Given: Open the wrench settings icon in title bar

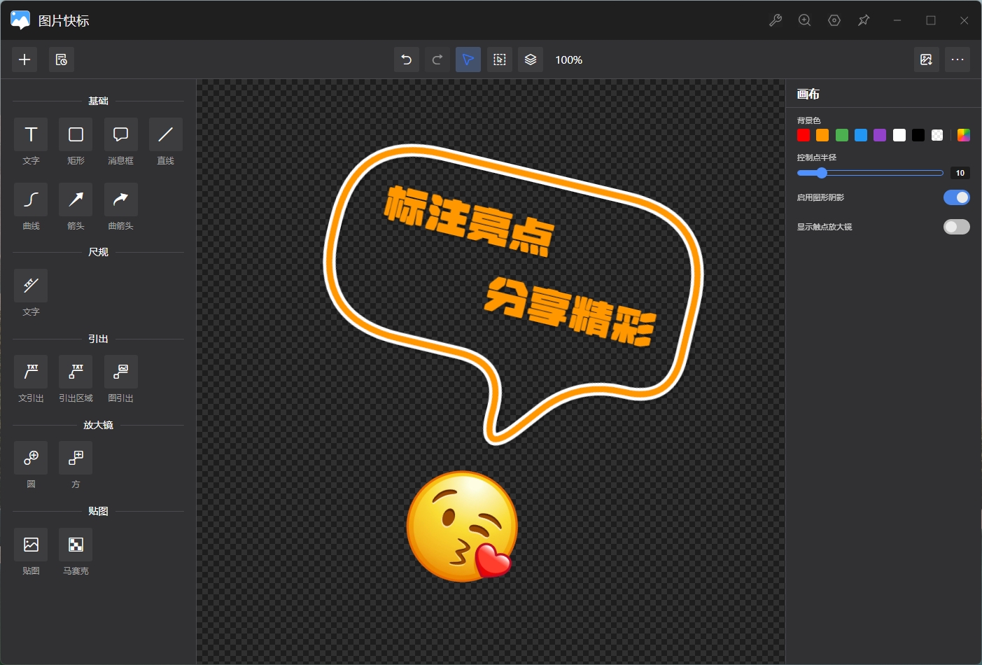Looking at the screenshot, I should (x=776, y=20).
